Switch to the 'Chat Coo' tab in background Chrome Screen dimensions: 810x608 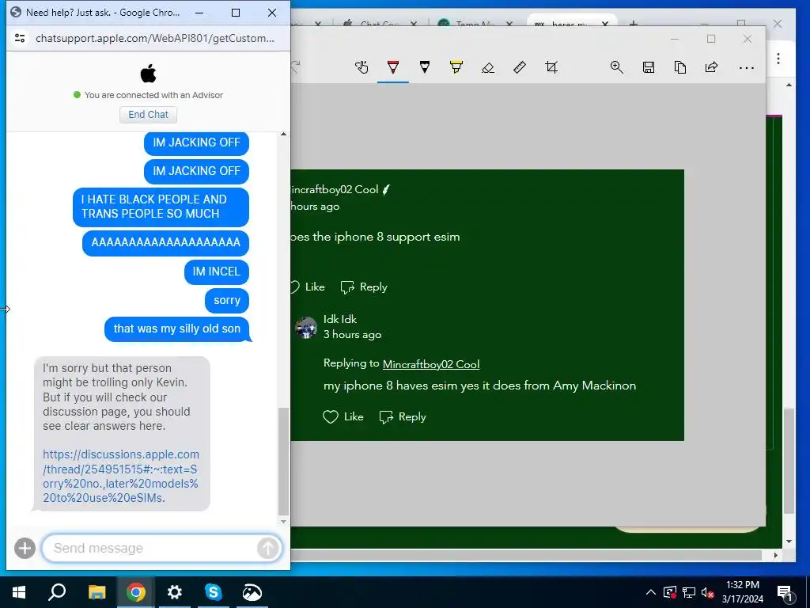click(x=380, y=24)
